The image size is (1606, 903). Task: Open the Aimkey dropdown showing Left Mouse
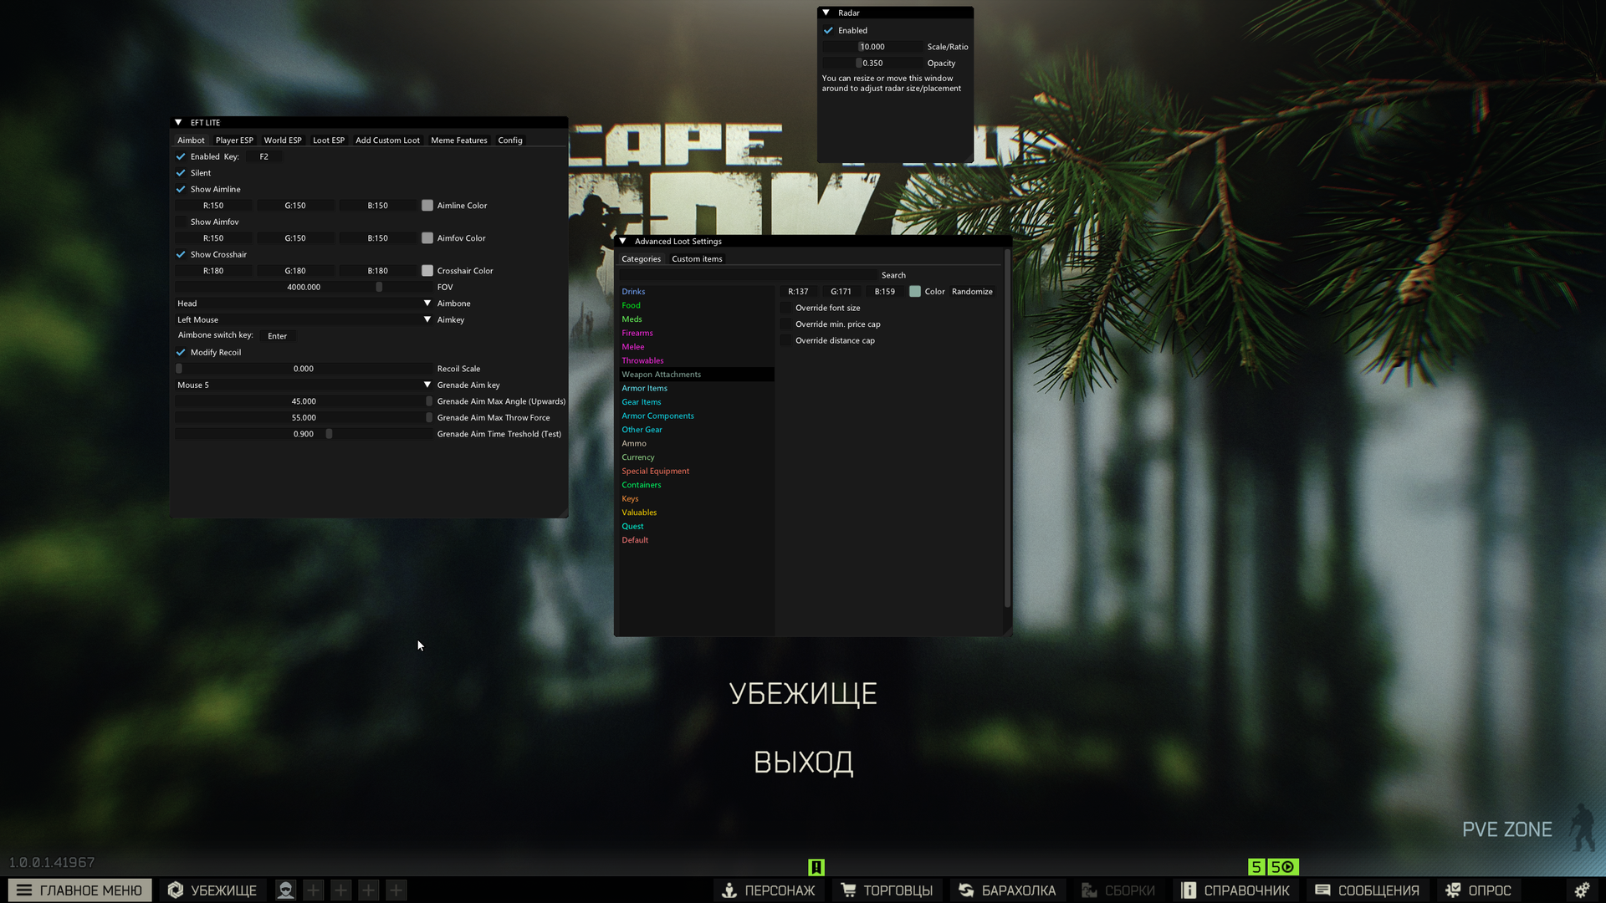[304, 319]
